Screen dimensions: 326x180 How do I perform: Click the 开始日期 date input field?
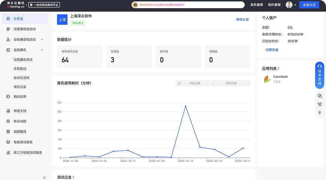click(194, 83)
